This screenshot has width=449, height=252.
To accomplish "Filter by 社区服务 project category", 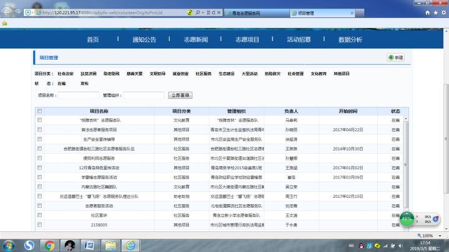I will [203, 73].
